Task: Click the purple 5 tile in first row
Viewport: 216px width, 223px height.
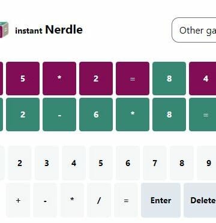Action: [23, 79]
